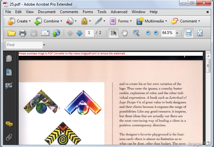
Task: Open the zoom percentage dropdown arrow
Action: (x=177, y=33)
